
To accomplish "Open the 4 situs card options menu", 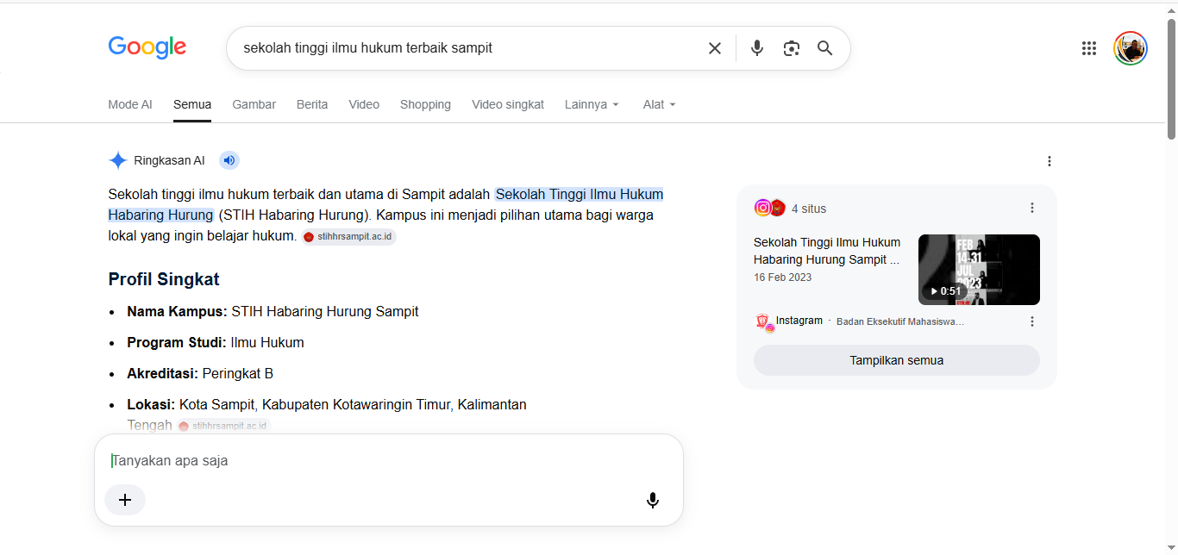I will pos(1032,208).
